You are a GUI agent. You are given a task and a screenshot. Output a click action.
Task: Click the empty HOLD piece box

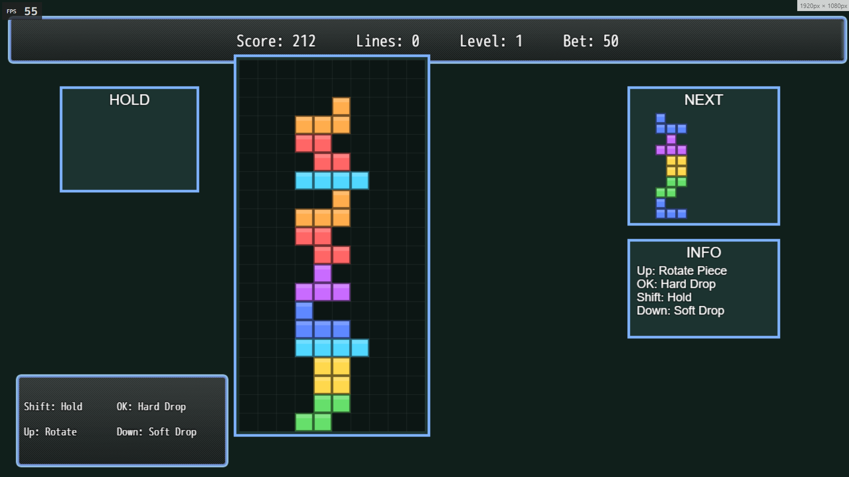129,139
